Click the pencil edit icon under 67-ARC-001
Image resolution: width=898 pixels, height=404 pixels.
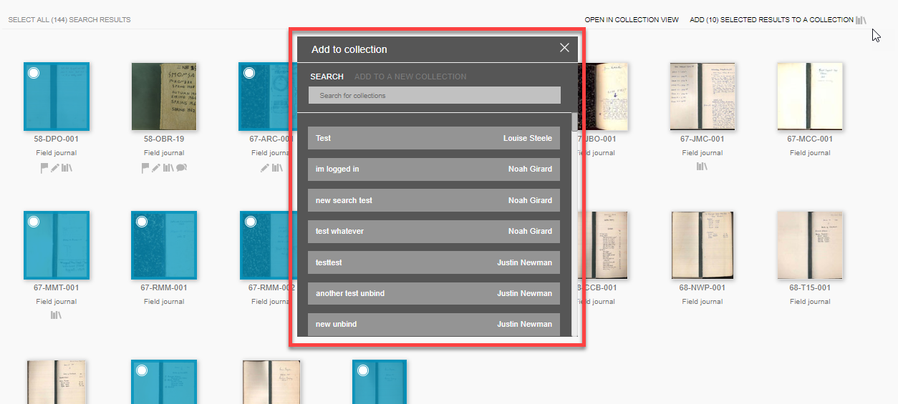click(265, 168)
